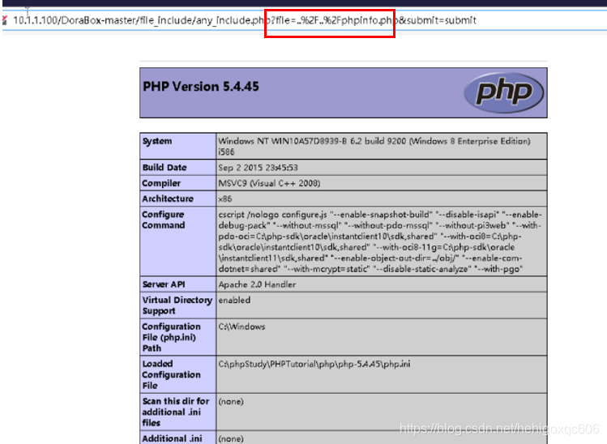Click the 'Build Date' row label

165,167
